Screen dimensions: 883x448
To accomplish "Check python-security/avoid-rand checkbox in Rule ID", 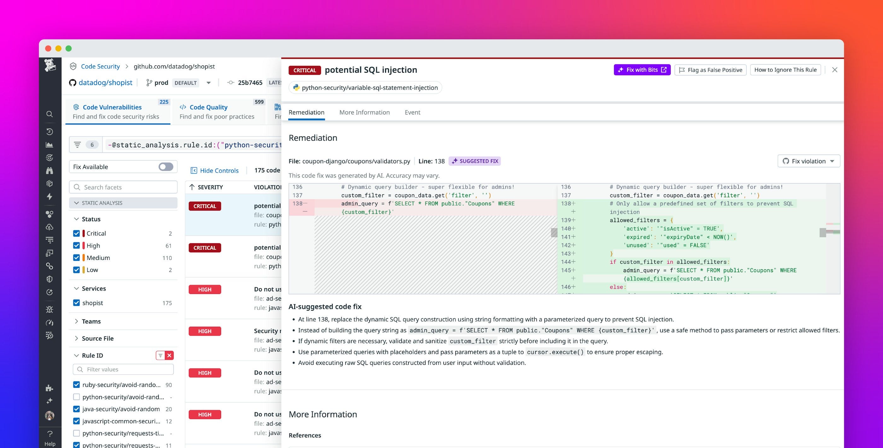I will point(76,397).
